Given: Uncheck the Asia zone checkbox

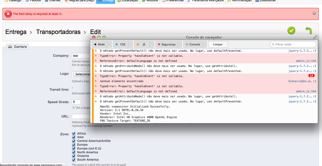Looking at the screenshot, I should pyautogui.click(x=74, y=137).
